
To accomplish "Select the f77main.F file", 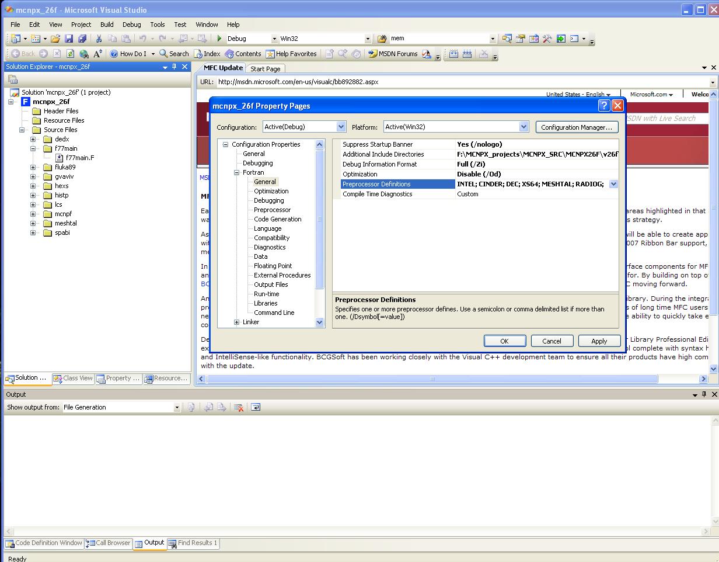I will click(80, 158).
